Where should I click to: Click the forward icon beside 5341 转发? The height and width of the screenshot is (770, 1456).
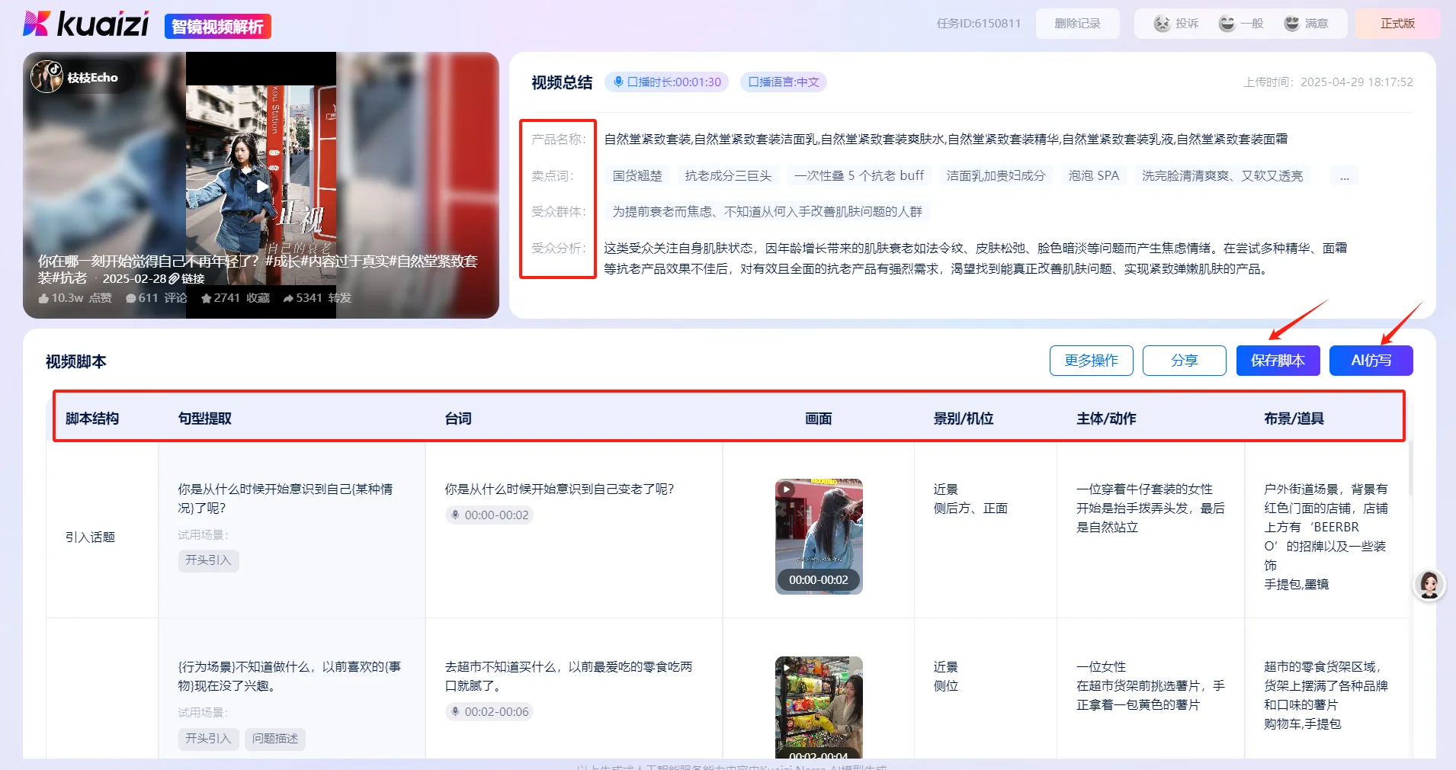point(288,298)
